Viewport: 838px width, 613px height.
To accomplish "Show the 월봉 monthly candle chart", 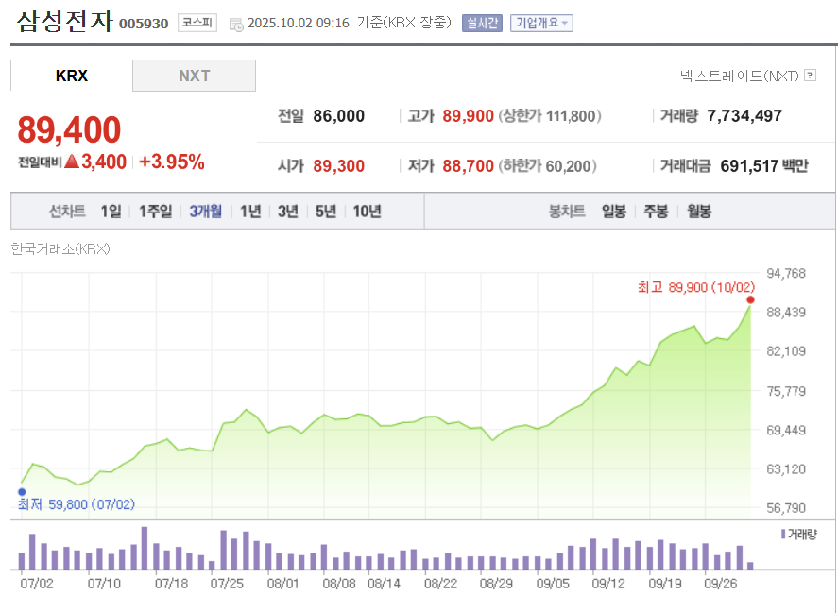I will [699, 212].
